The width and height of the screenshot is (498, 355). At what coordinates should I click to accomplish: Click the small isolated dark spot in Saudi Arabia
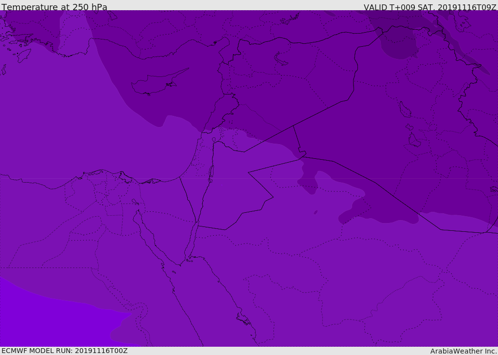coord(316,212)
